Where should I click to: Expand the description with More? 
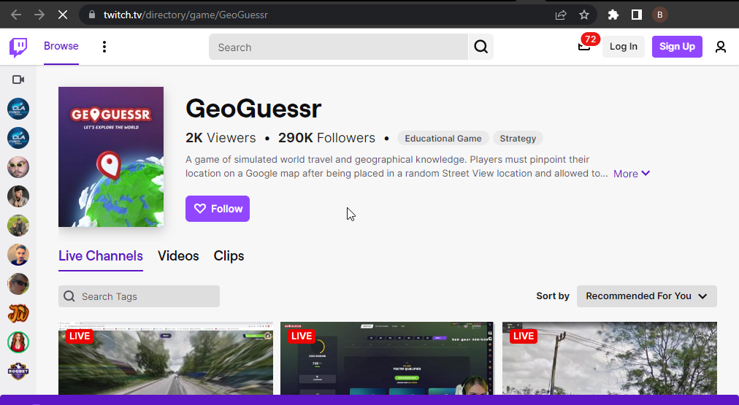632,174
